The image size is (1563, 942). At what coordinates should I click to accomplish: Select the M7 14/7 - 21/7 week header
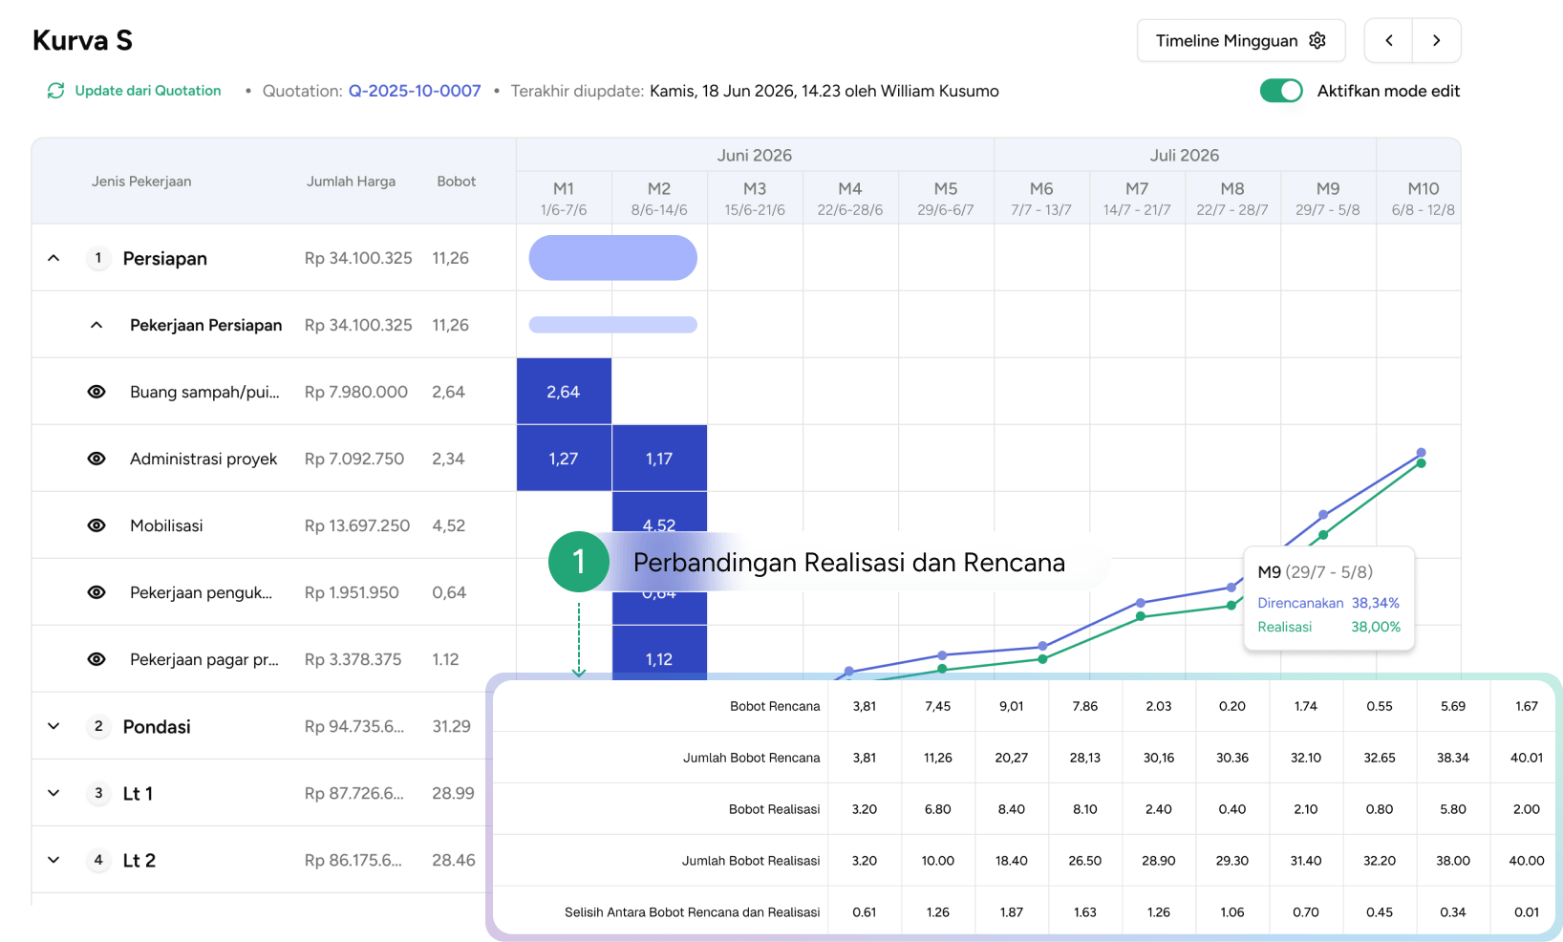point(1137,199)
